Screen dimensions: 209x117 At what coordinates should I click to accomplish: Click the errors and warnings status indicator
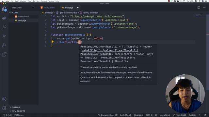(7, 115)
